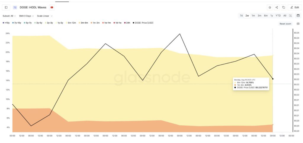Click the duplicate chart icon
Screen dimensions: 303x143
(283, 7)
